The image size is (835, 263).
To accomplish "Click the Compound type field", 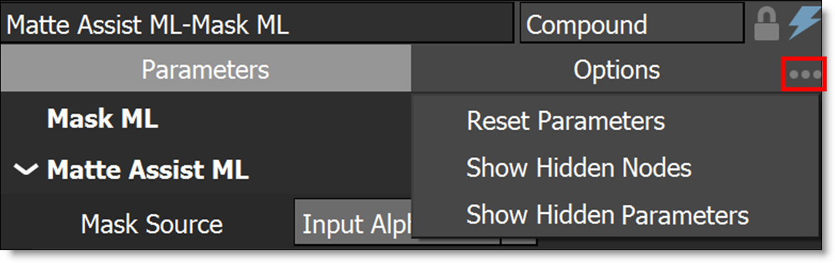I will tap(632, 23).
